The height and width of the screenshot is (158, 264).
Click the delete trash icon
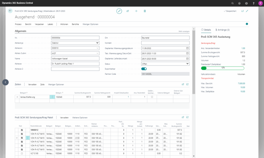(x=145, y=11)
